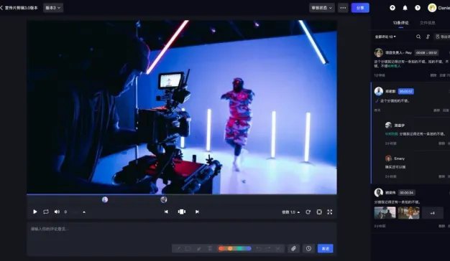Open first image thumbnail in the 00:00:34 comment

click(x=385, y=213)
